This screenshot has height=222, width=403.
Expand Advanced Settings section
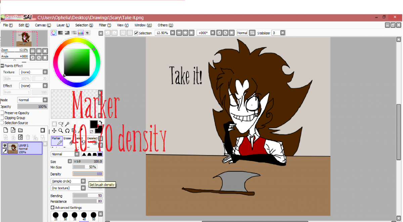coord(52,208)
